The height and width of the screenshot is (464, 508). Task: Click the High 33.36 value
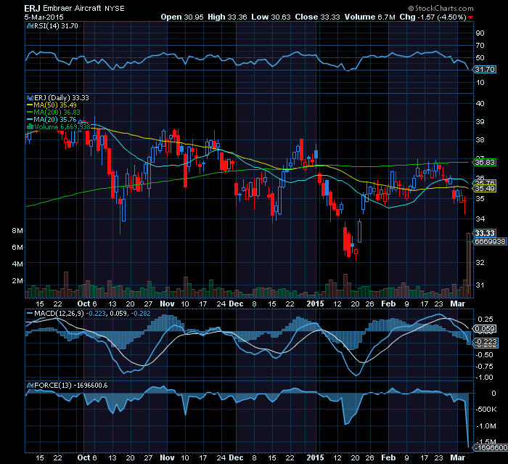(x=227, y=17)
